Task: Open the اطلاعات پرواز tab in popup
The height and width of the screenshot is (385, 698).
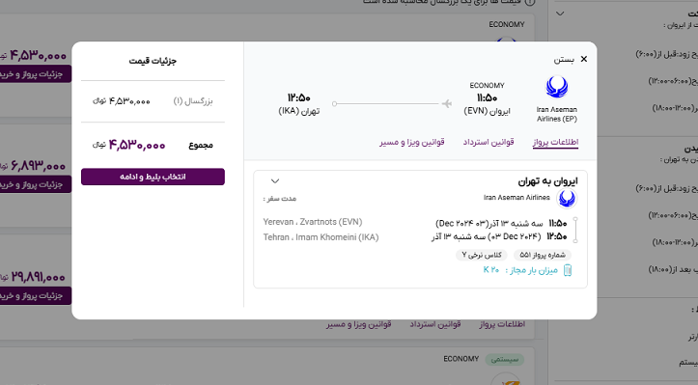Action: coord(555,142)
